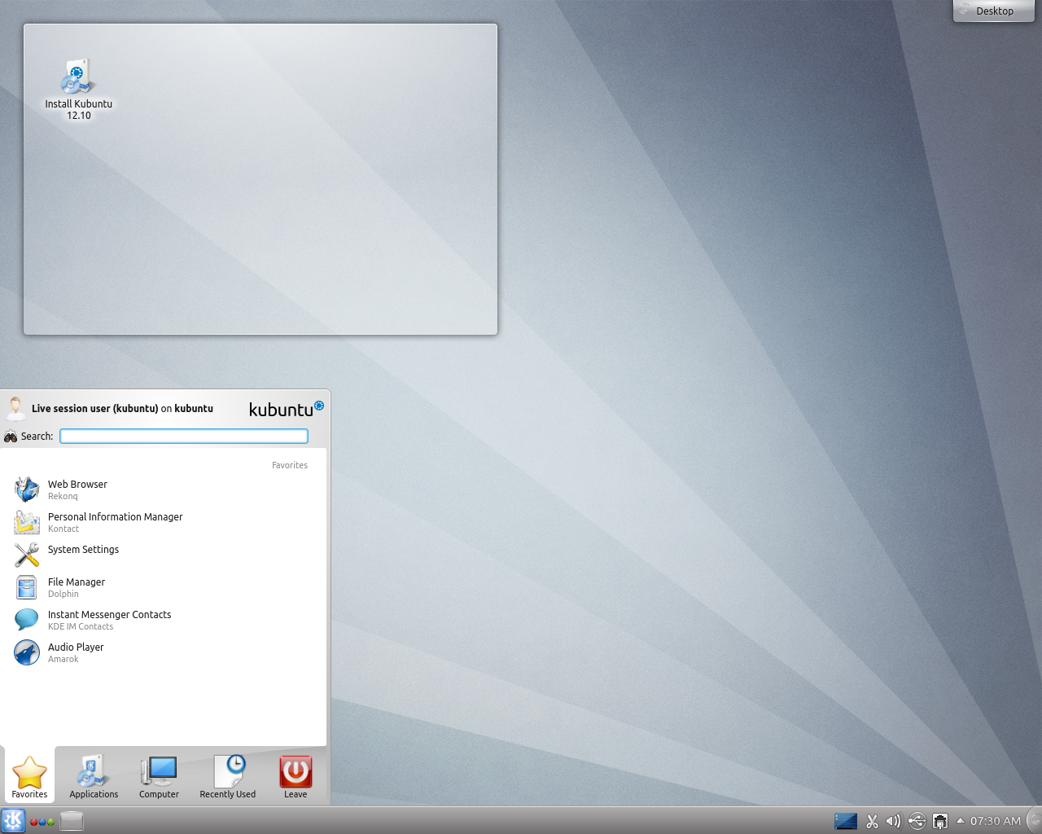Start the Dolphin File Manager

pyautogui.click(x=76, y=586)
